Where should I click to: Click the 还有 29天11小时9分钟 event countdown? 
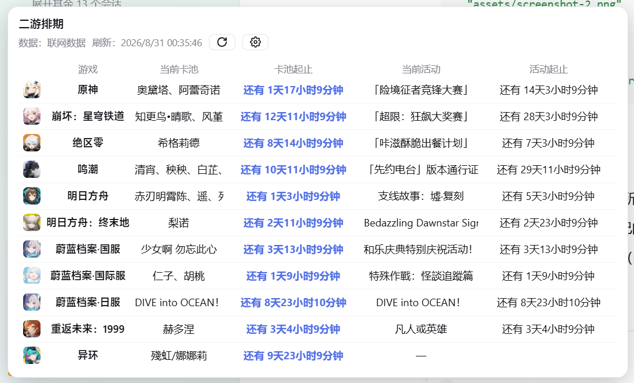coord(549,170)
